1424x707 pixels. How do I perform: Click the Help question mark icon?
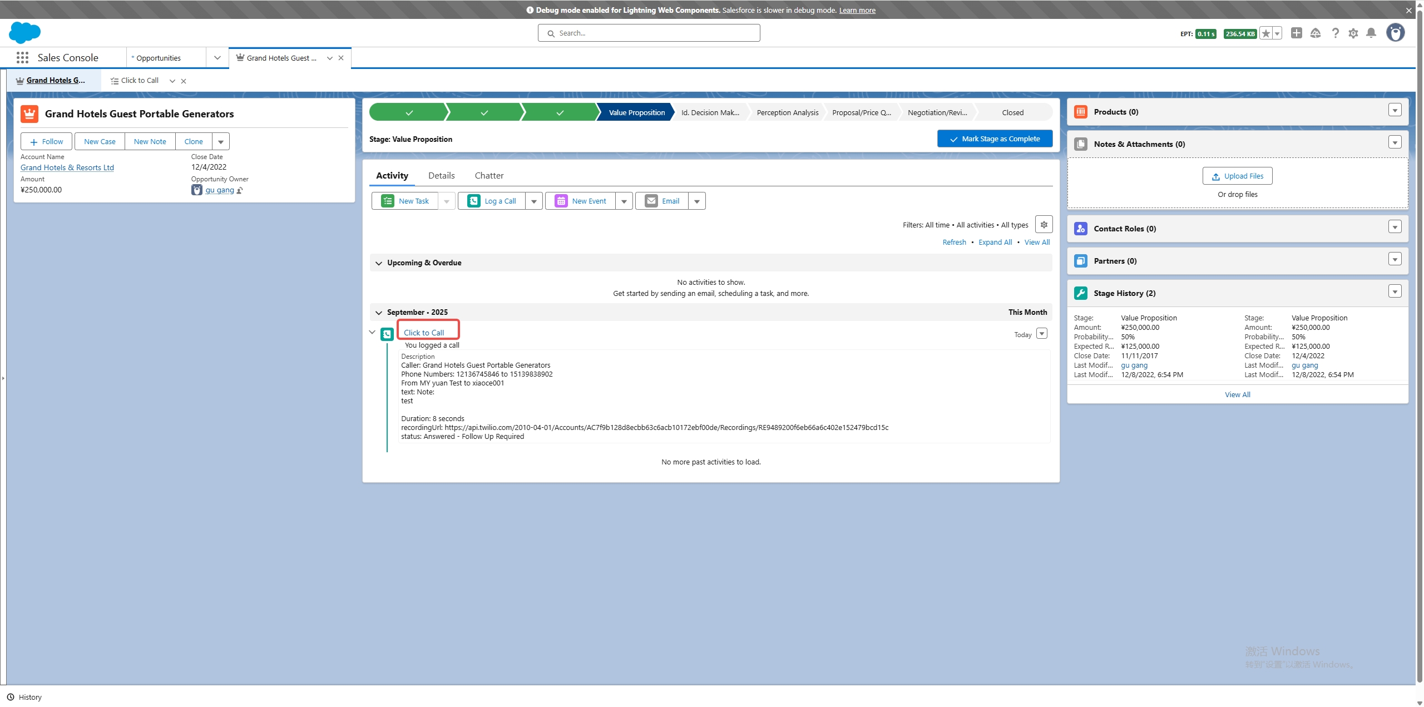click(1335, 33)
